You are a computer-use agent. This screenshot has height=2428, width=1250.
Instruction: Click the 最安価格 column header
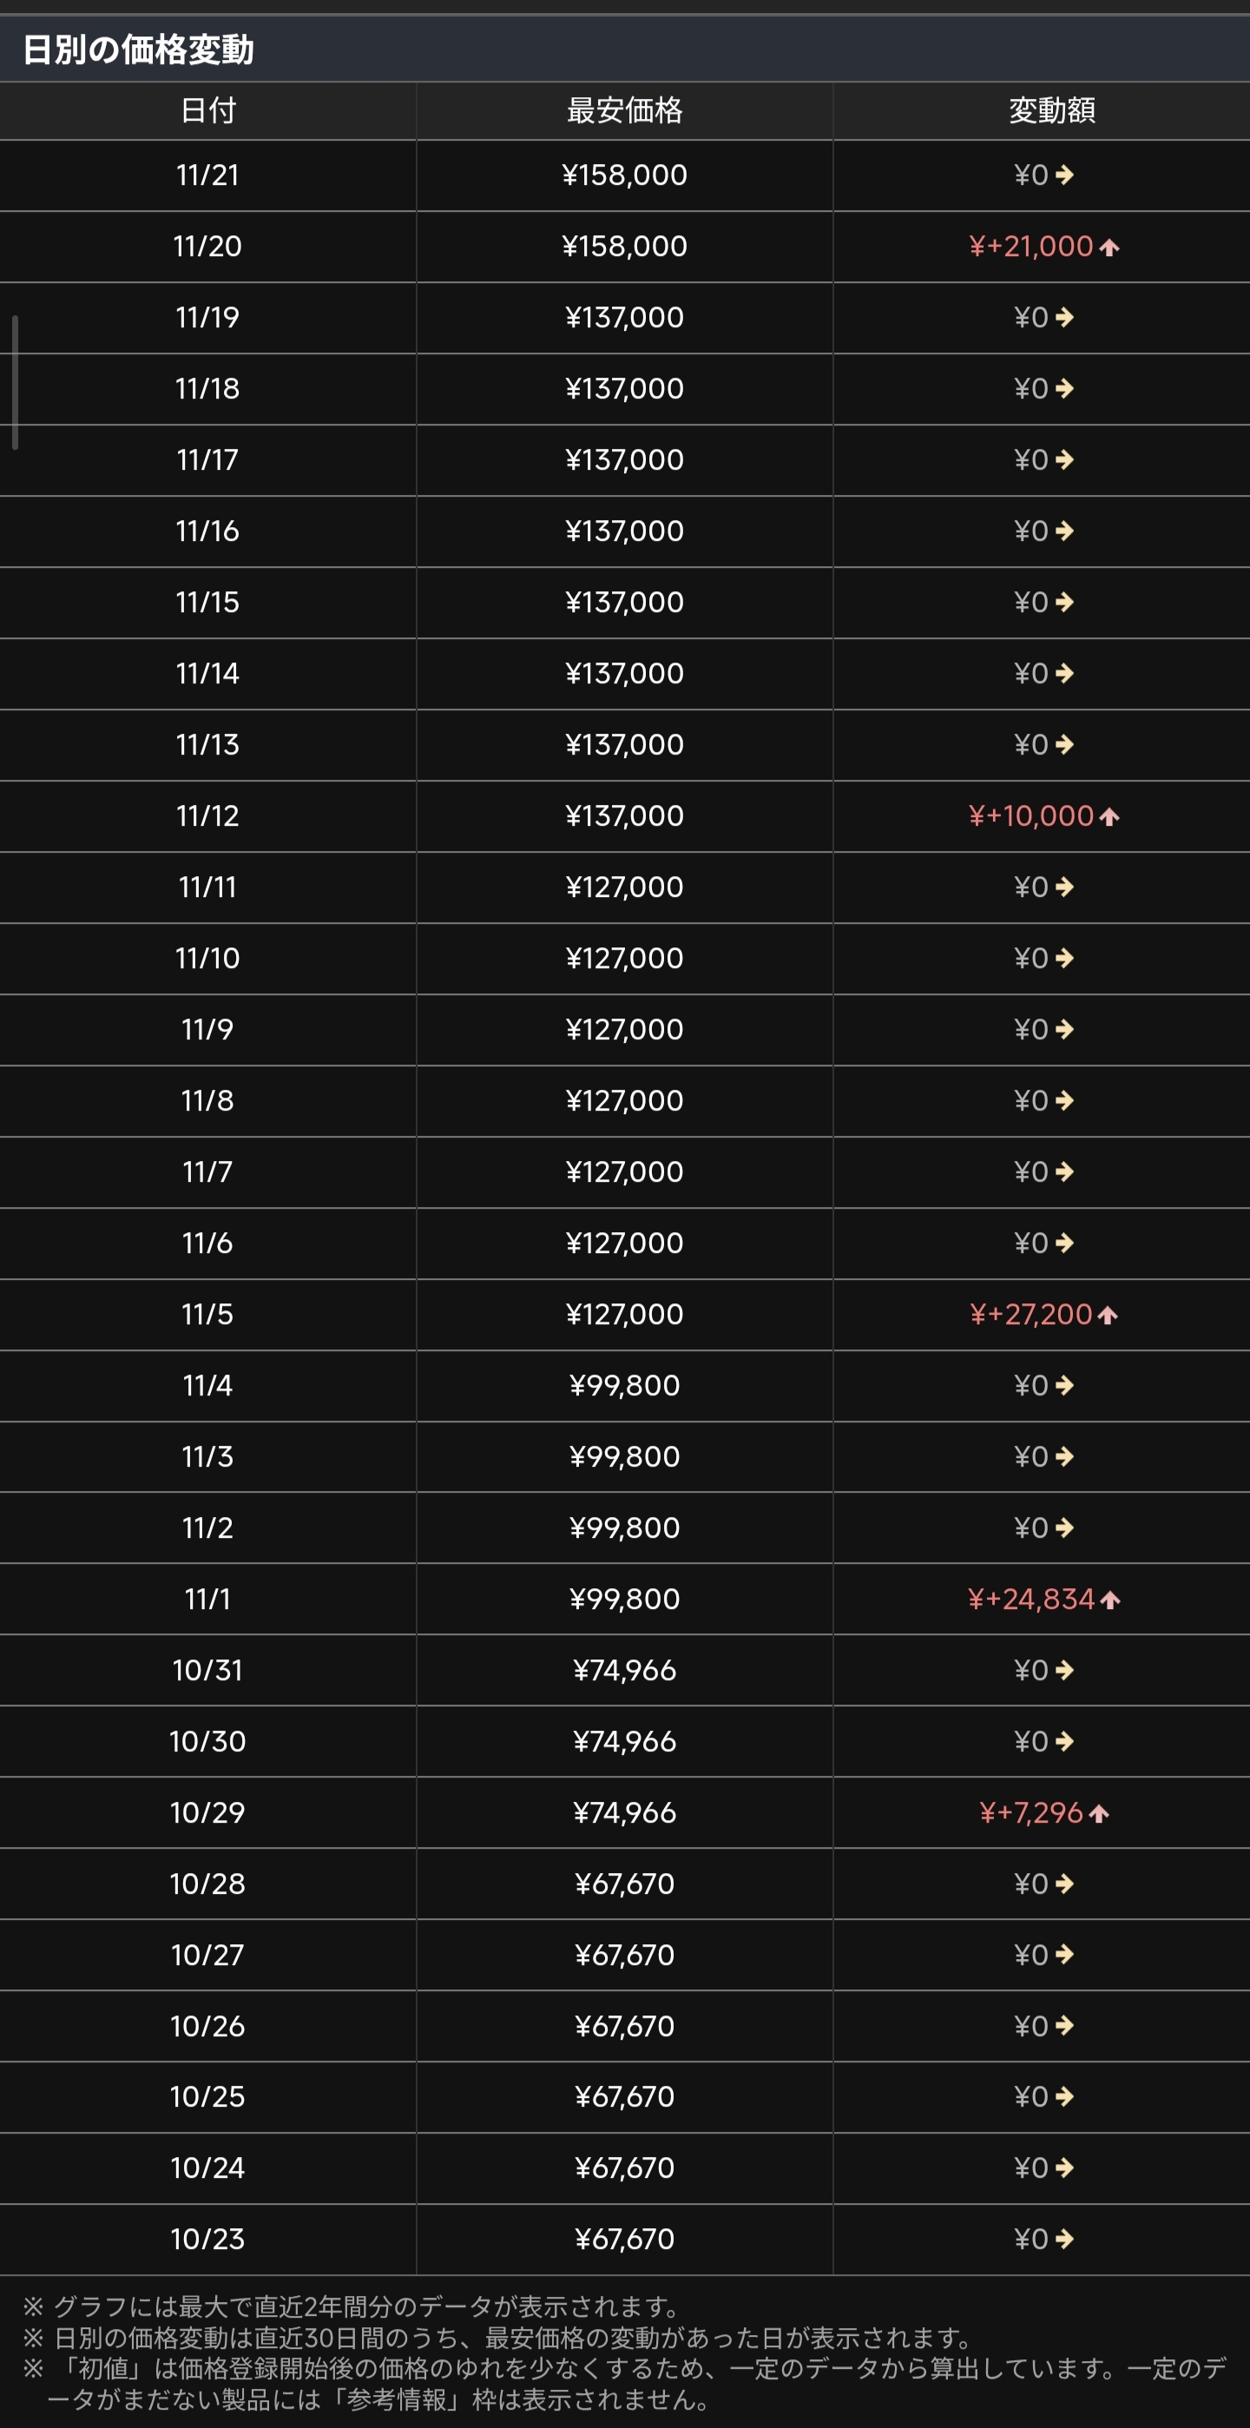pyautogui.click(x=624, y=111)
